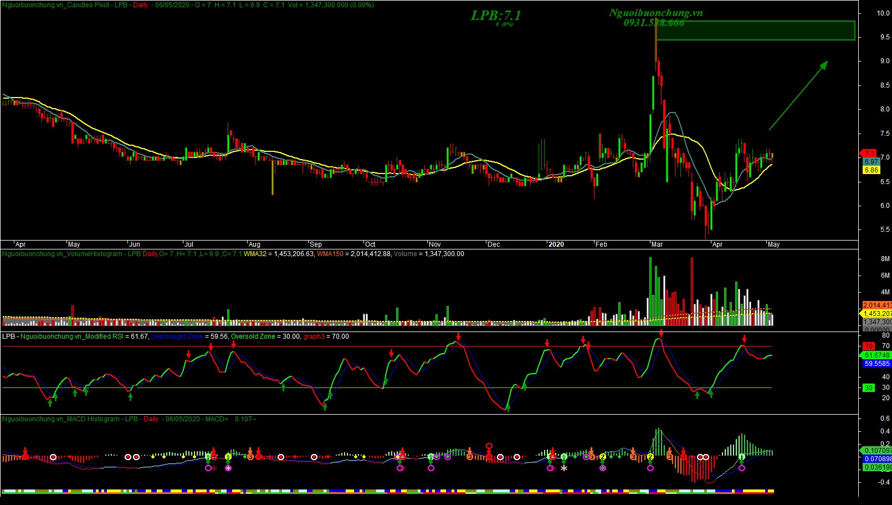Click the 8.0 price axis value

[x=885, y=109]
